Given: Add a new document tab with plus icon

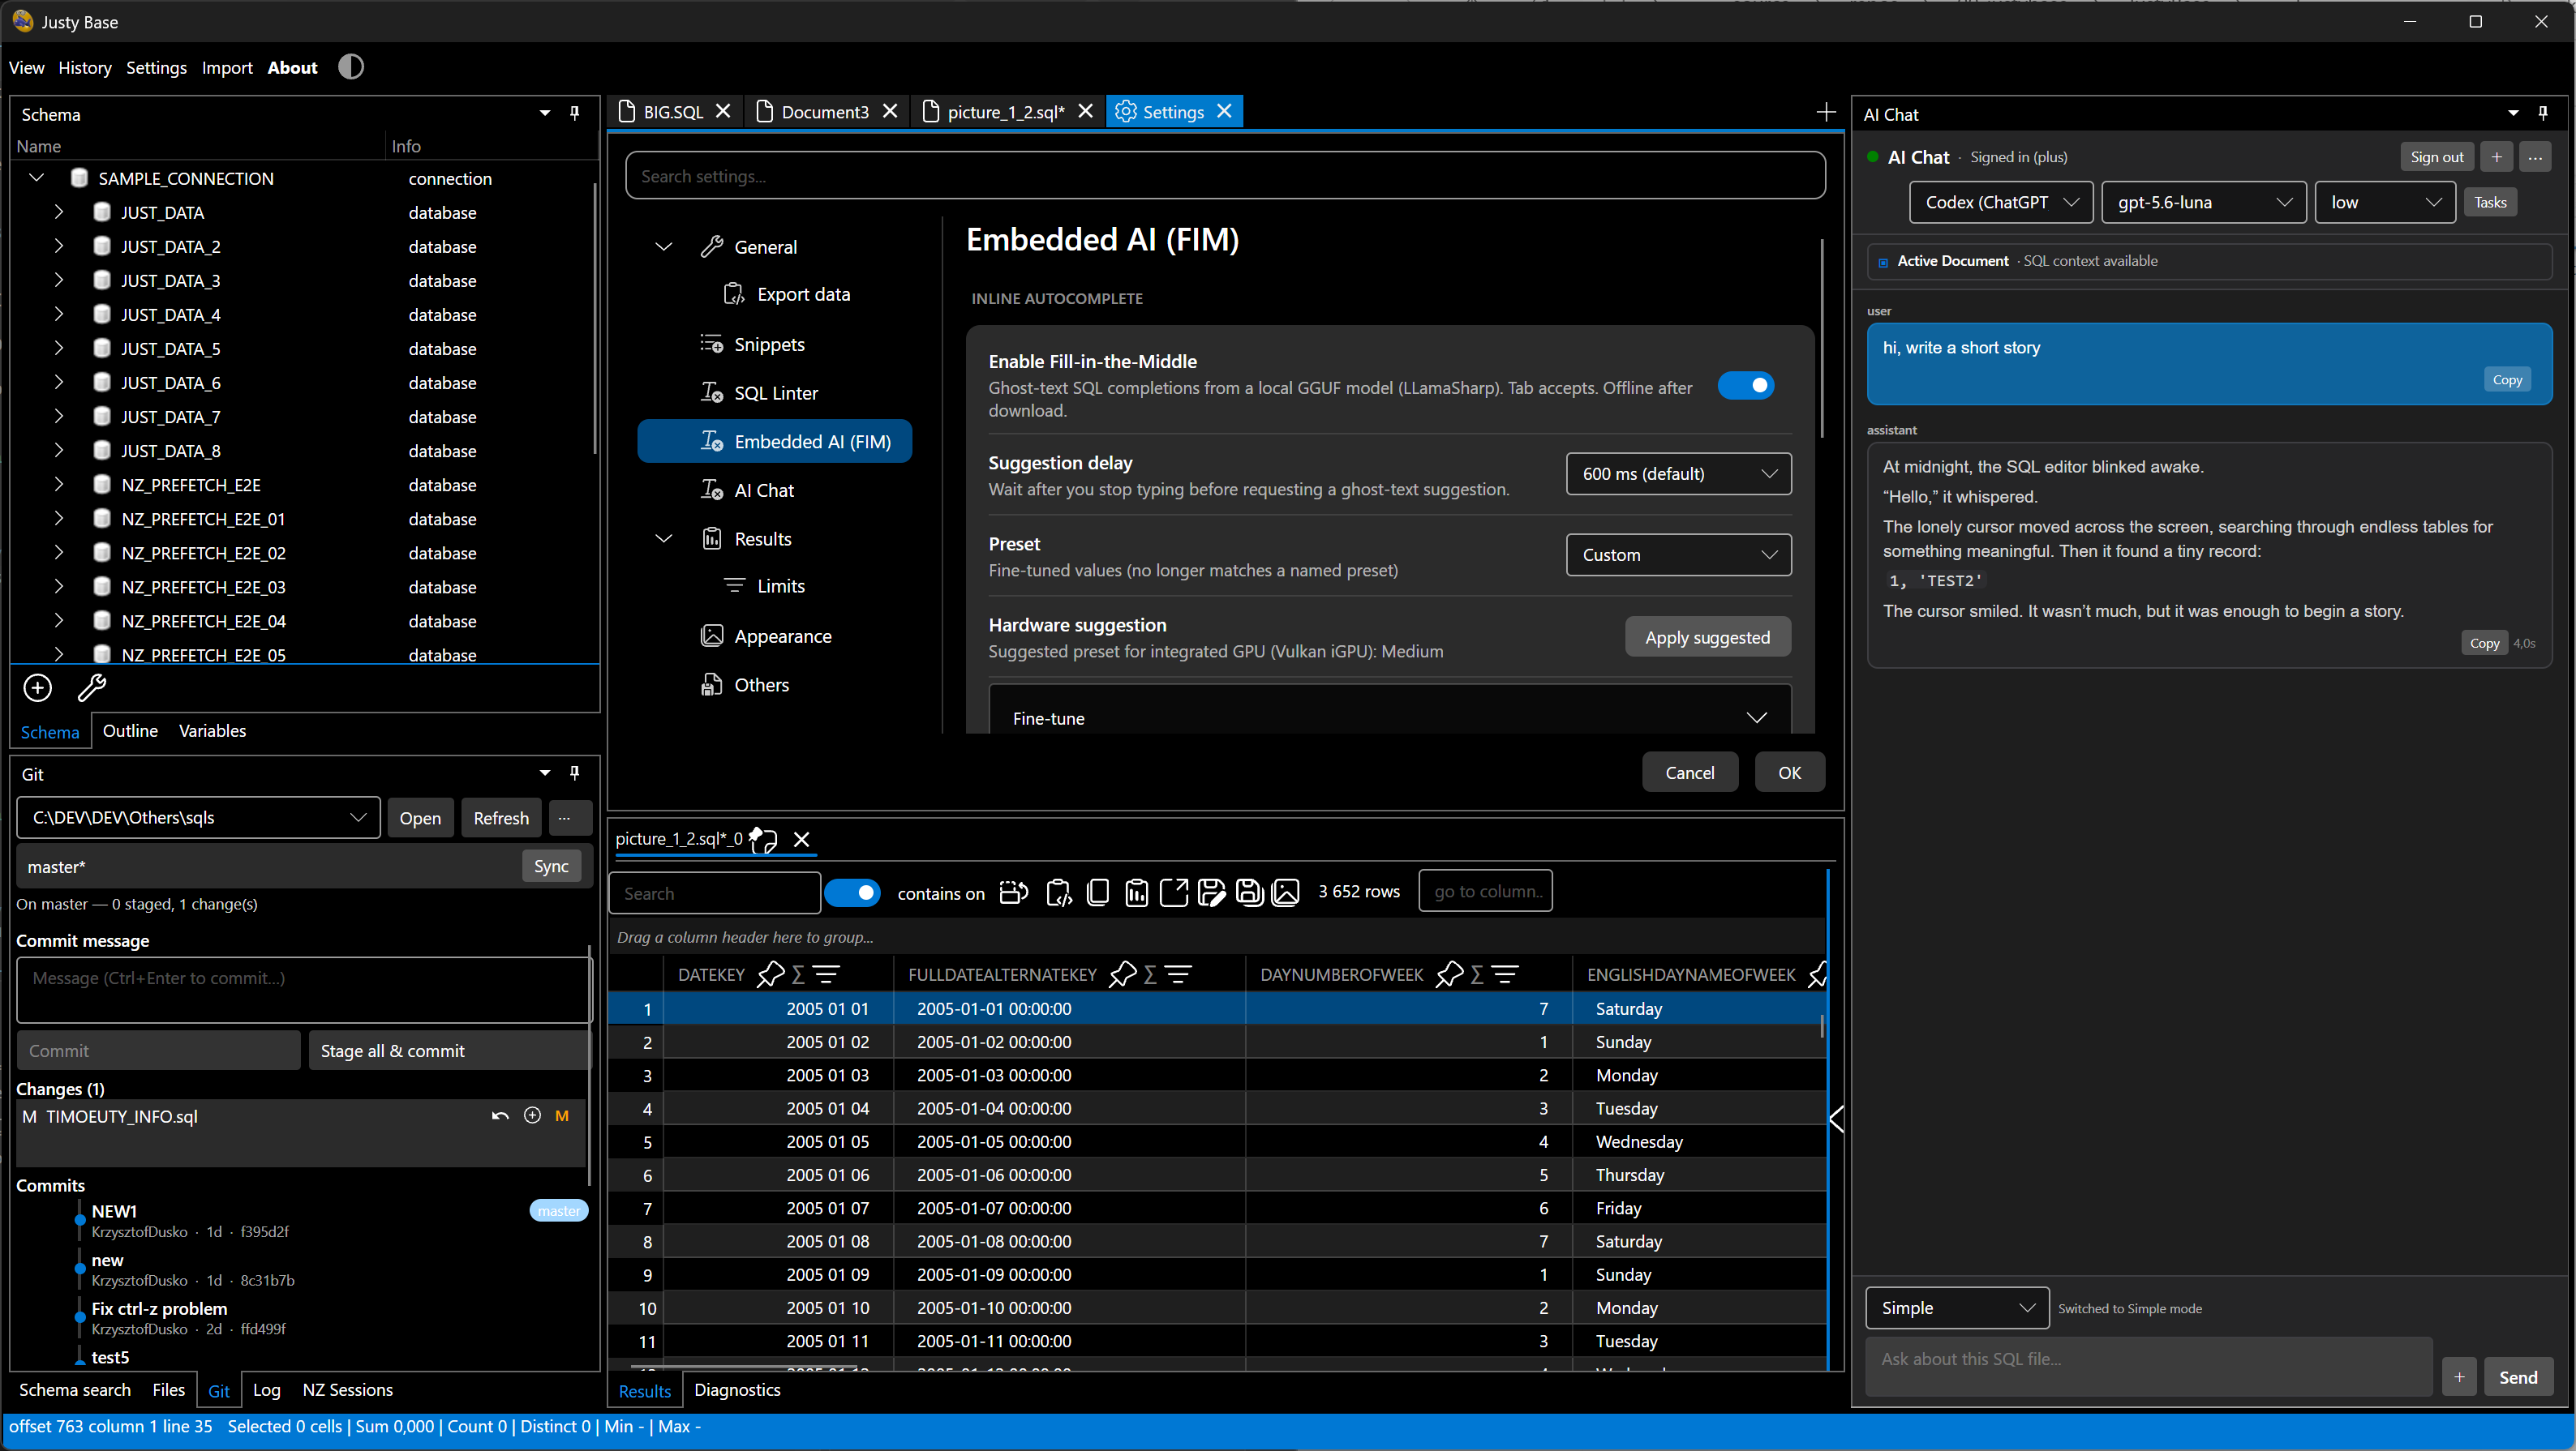Looking at the screenshot, I should click(x=1826, y=112).
